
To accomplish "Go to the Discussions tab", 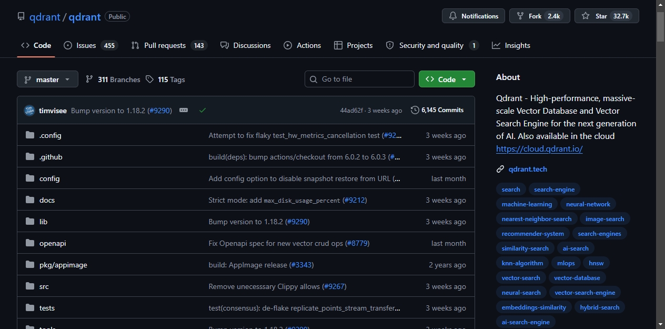I will tap(246, 45).
